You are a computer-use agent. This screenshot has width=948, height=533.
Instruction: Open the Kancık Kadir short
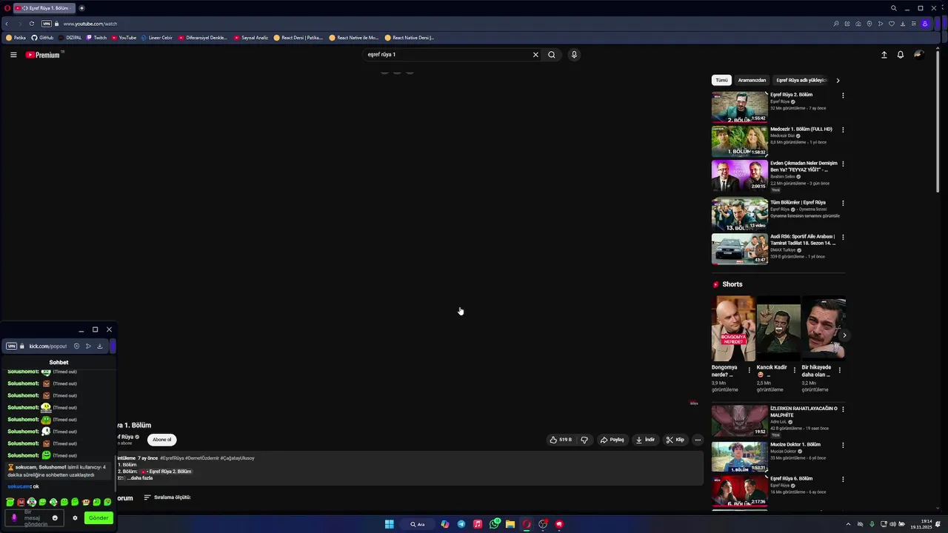pos(778,329)
